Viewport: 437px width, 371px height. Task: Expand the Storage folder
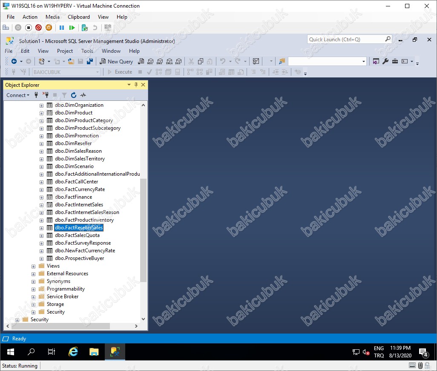pos(33,305)
